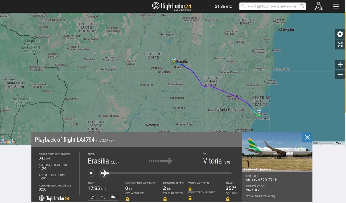Toggle fullscreen map view icon

(340, 44)
